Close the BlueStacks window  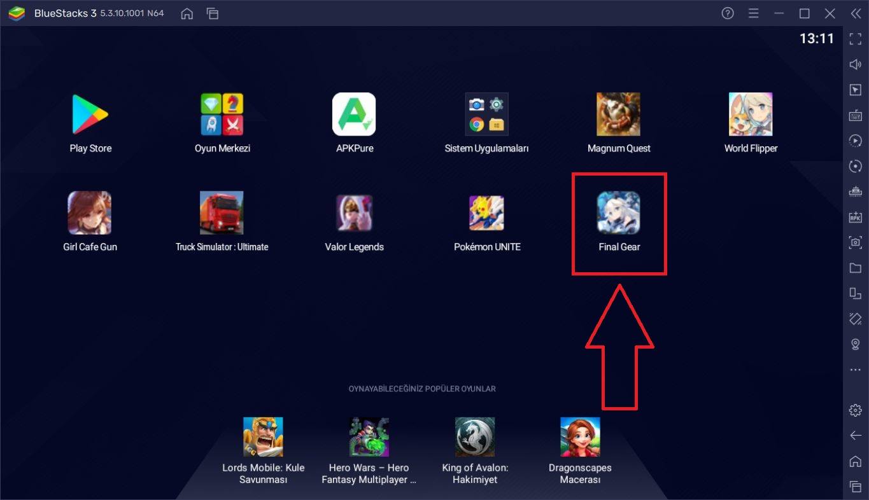pos(830,13)
